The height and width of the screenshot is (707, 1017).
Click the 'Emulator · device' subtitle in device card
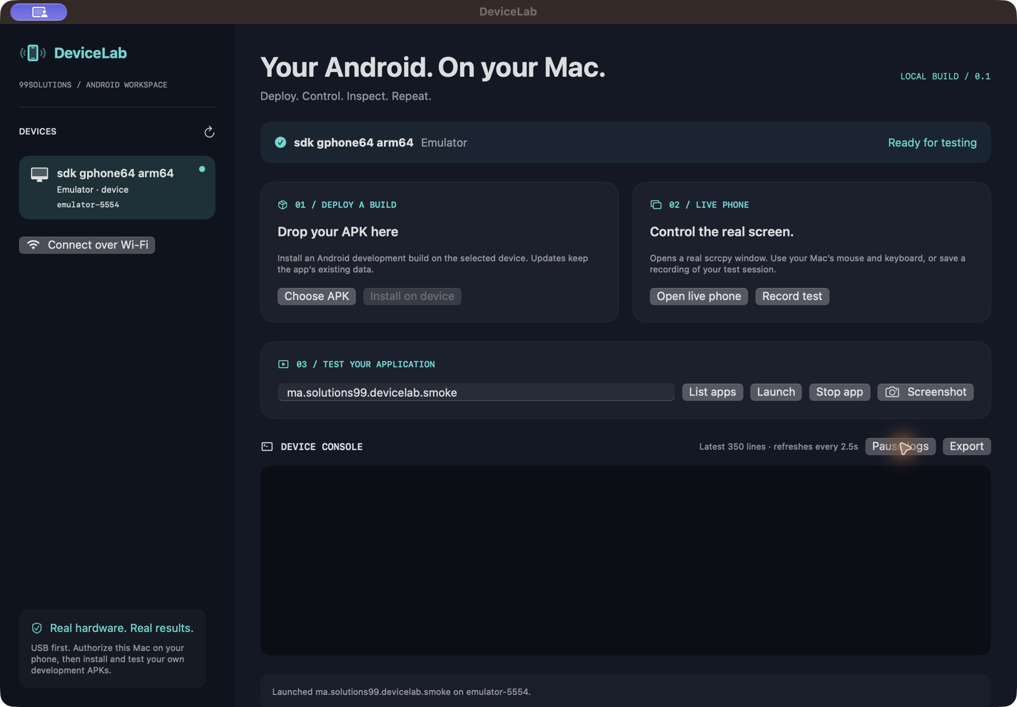coord(92,189)
